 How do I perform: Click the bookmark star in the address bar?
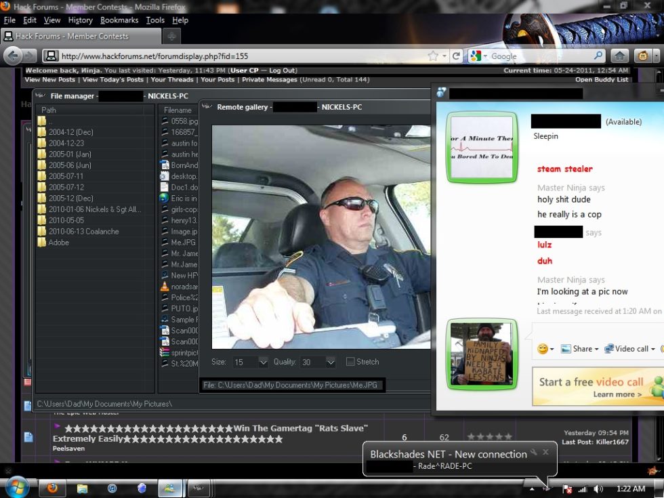pos(432,56)
